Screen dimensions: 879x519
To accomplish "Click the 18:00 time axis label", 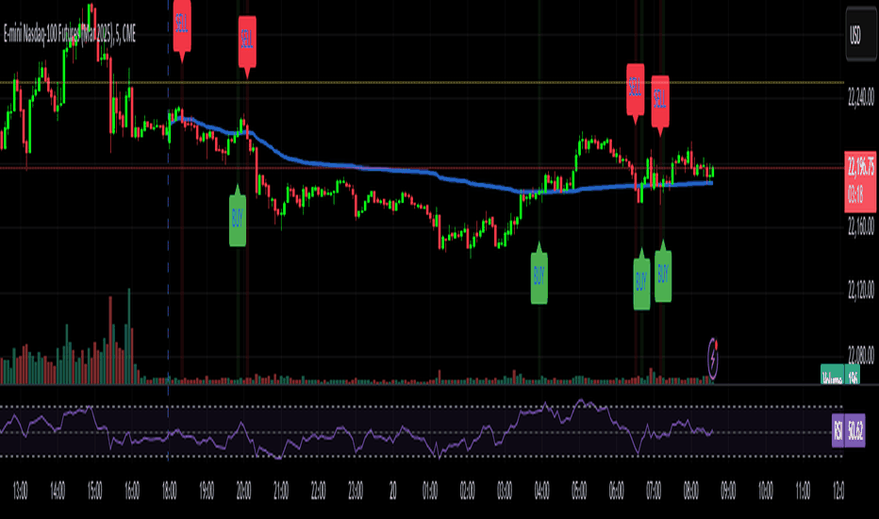I will coord(170,491).
